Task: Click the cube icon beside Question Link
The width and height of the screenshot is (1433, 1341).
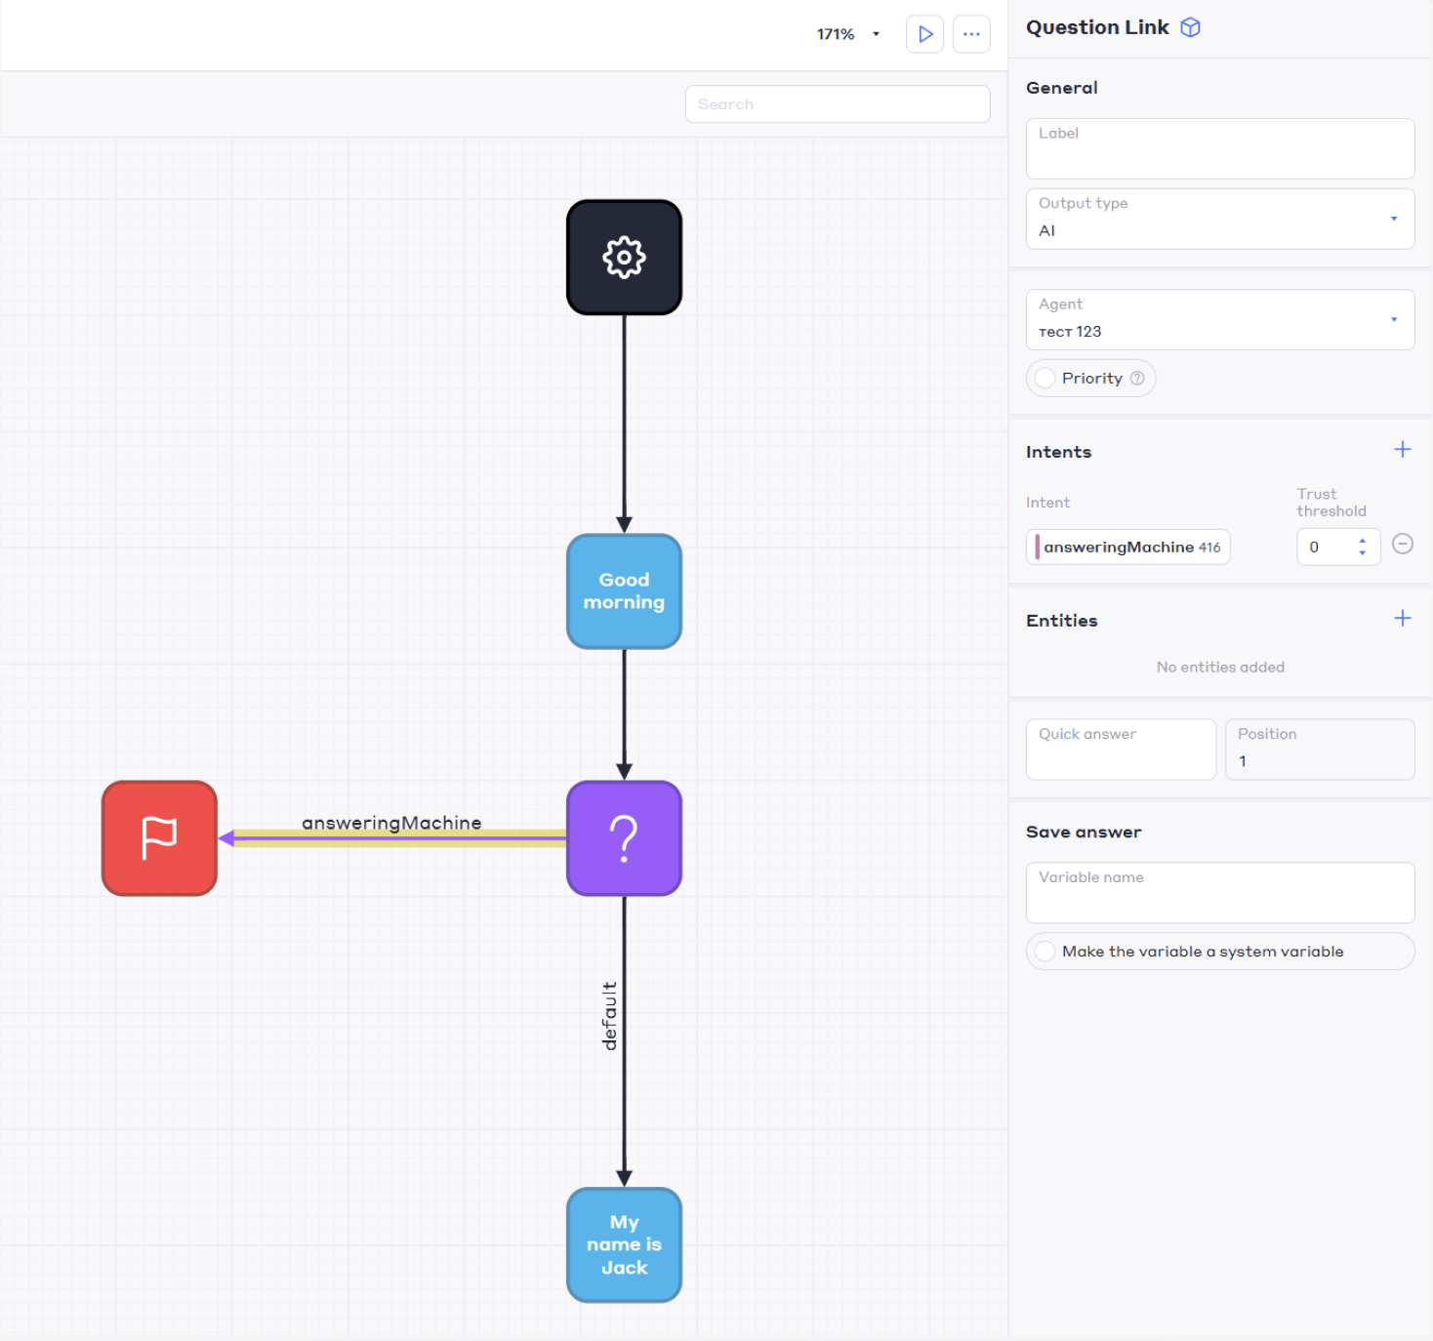Action: coord(1190,27)
